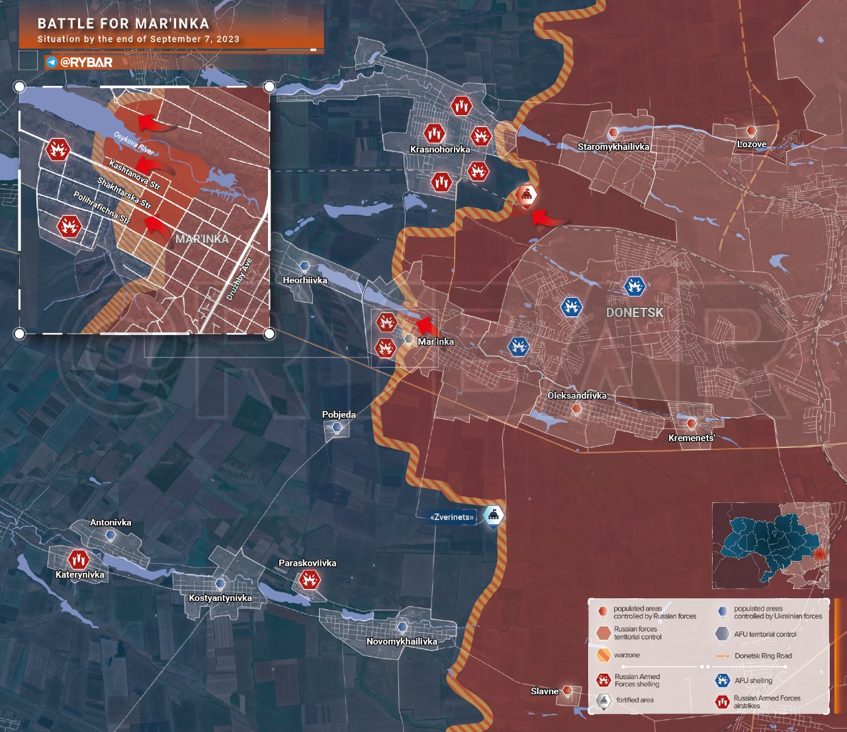Click the bottom-right corner handle of the inset map
The height and width of the screenshot is (732, 847).
point(269,334)
